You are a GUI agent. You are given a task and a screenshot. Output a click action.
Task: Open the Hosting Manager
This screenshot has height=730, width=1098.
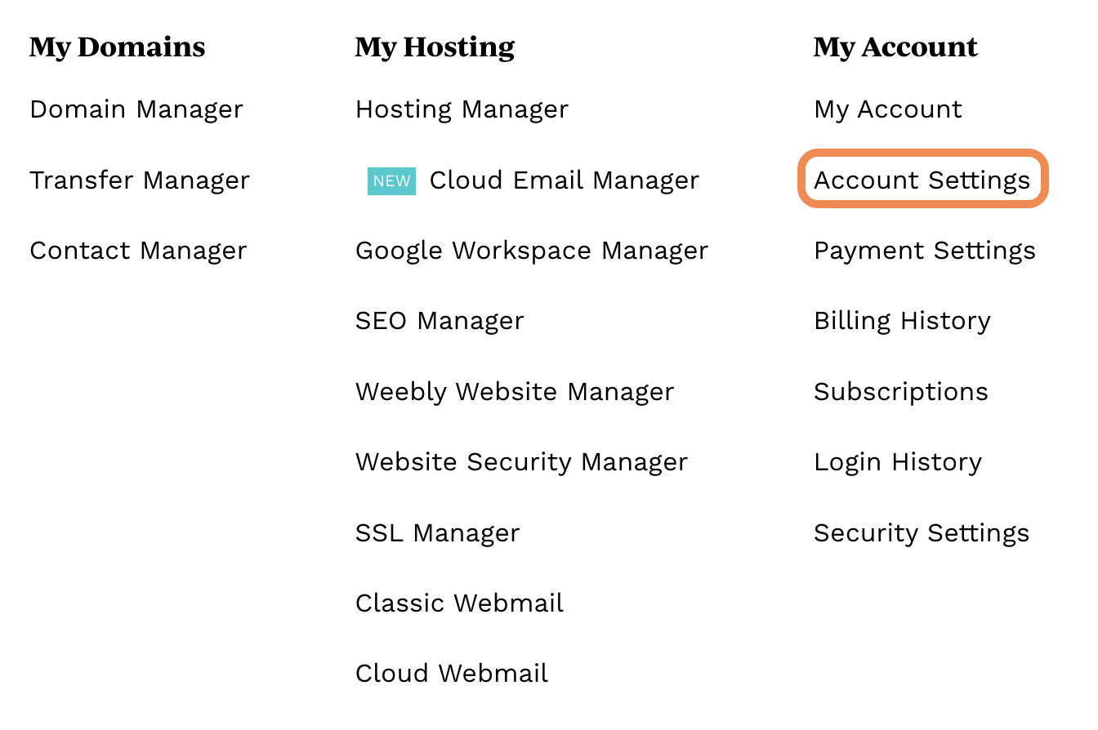[x=462, y=109]
